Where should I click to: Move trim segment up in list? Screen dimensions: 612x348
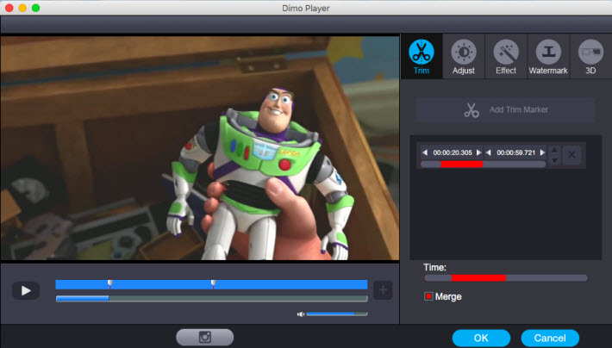pyautogui.click(x=554, y=149)
